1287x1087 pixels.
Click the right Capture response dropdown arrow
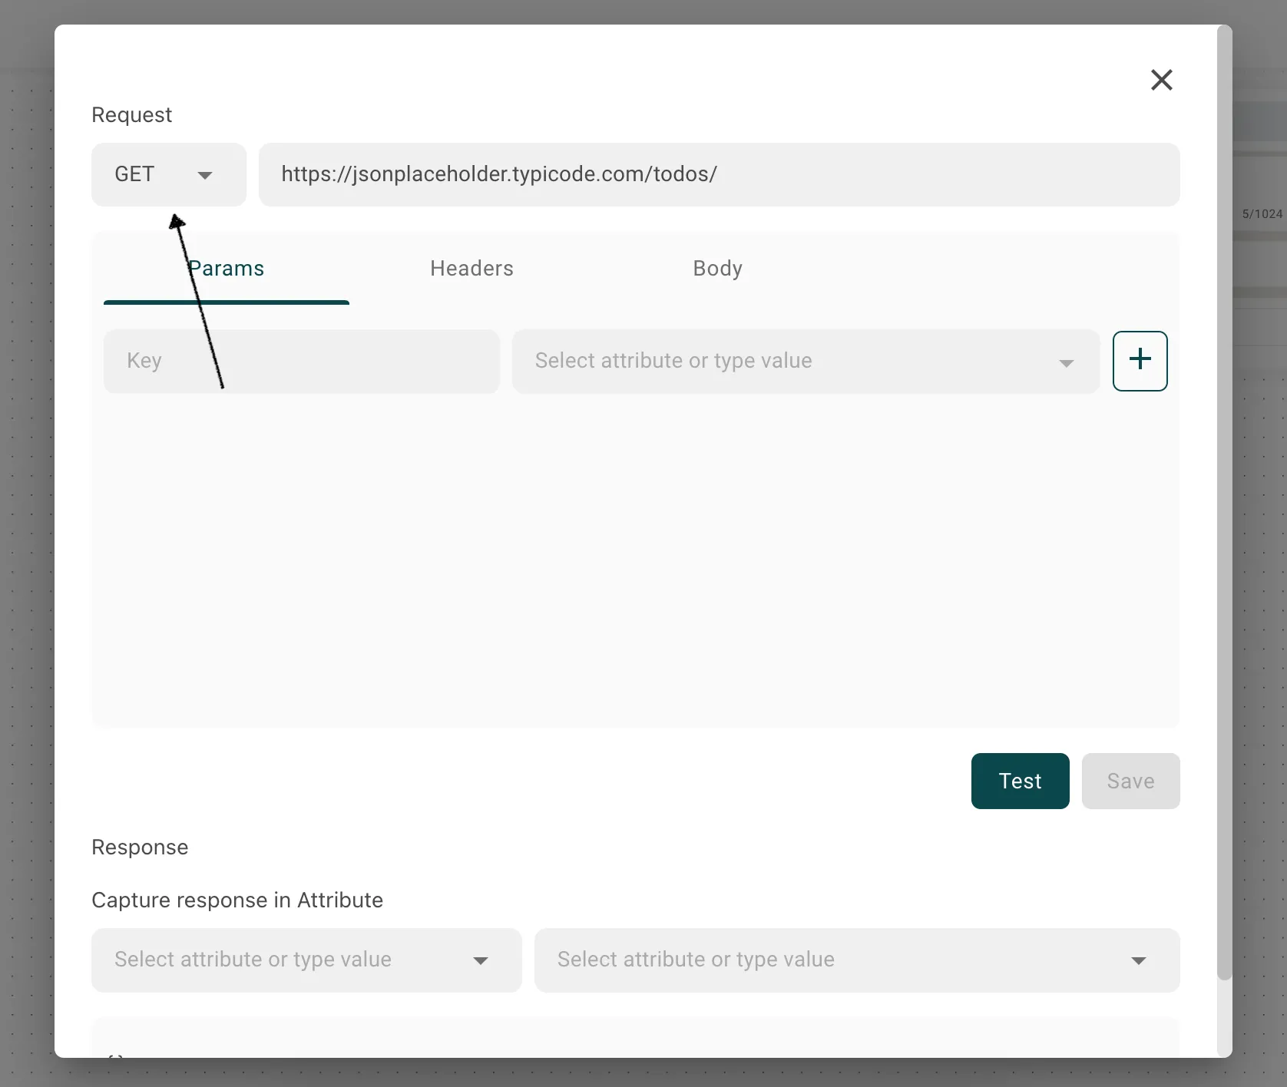coord(1138,961)
